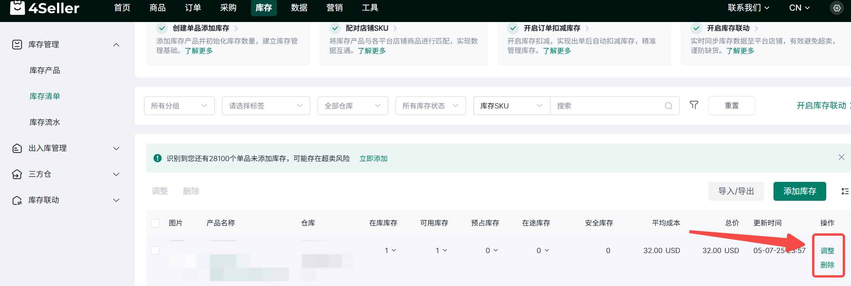This screenshot has width=851, height=286.
Task: Click the 立即添加 link in banner
Action: point(373,158)
